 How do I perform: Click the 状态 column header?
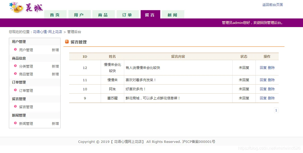244,56
